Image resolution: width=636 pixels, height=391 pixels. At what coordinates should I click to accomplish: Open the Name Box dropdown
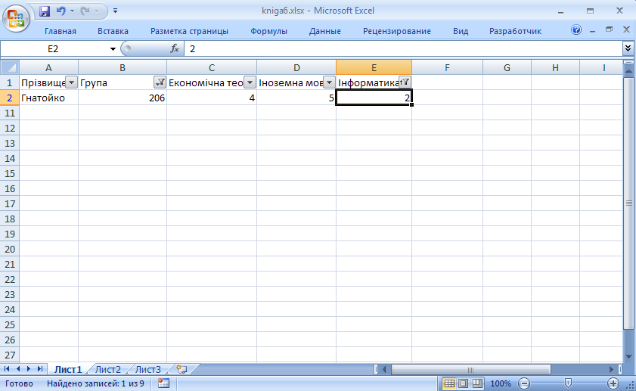(113, 49)
